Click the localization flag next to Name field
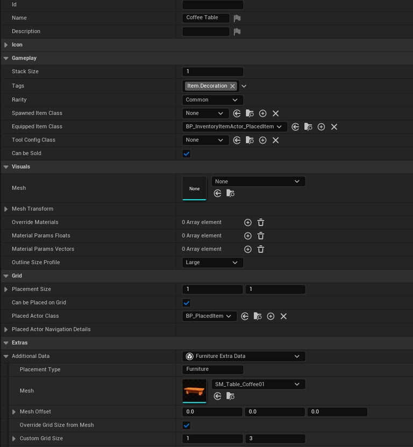Image resolution: width=413 pixels, height=447 pixels. [x=237, y=18]
